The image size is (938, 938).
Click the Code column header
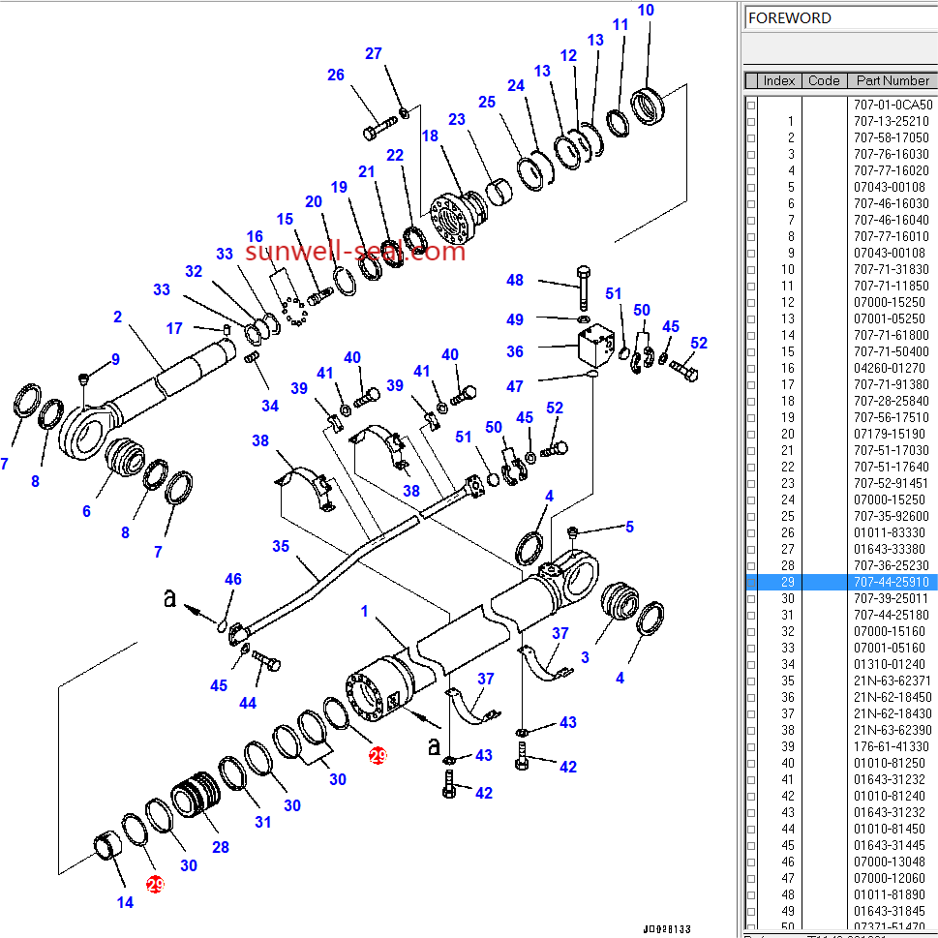tap(824, 80)
